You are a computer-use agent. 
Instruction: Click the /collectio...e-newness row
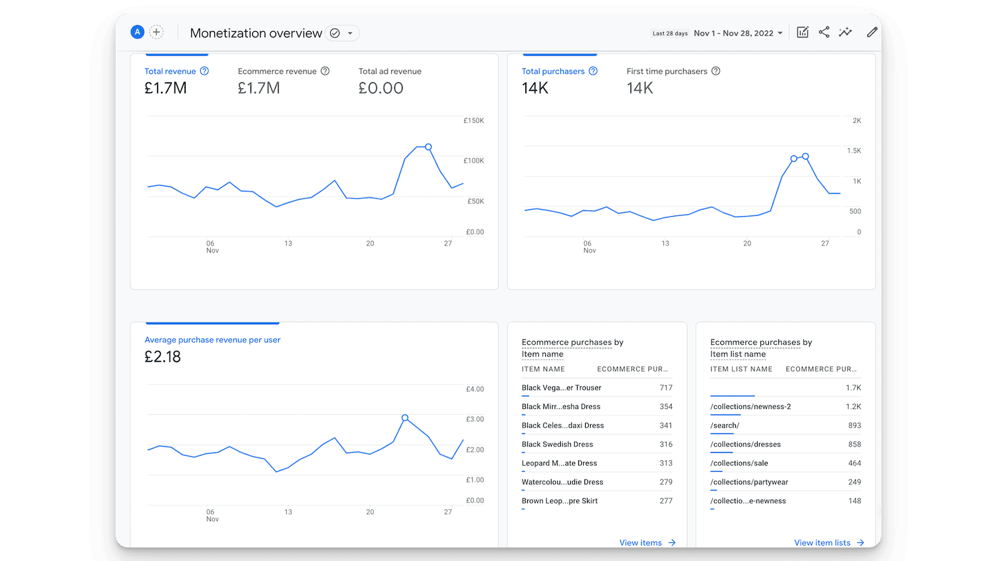pyautogui.click(x=786, y=501)
